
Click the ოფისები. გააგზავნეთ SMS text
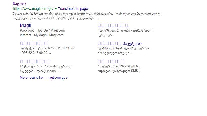coord(120,71)
